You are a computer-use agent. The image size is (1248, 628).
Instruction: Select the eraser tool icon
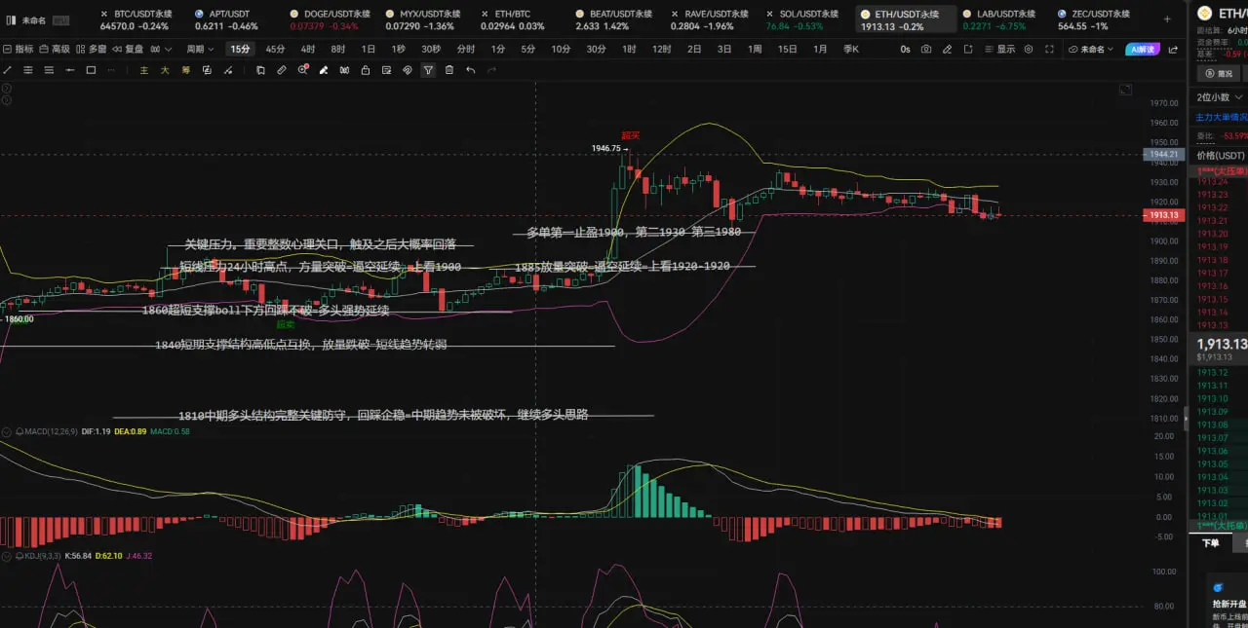tap(323, 70)
